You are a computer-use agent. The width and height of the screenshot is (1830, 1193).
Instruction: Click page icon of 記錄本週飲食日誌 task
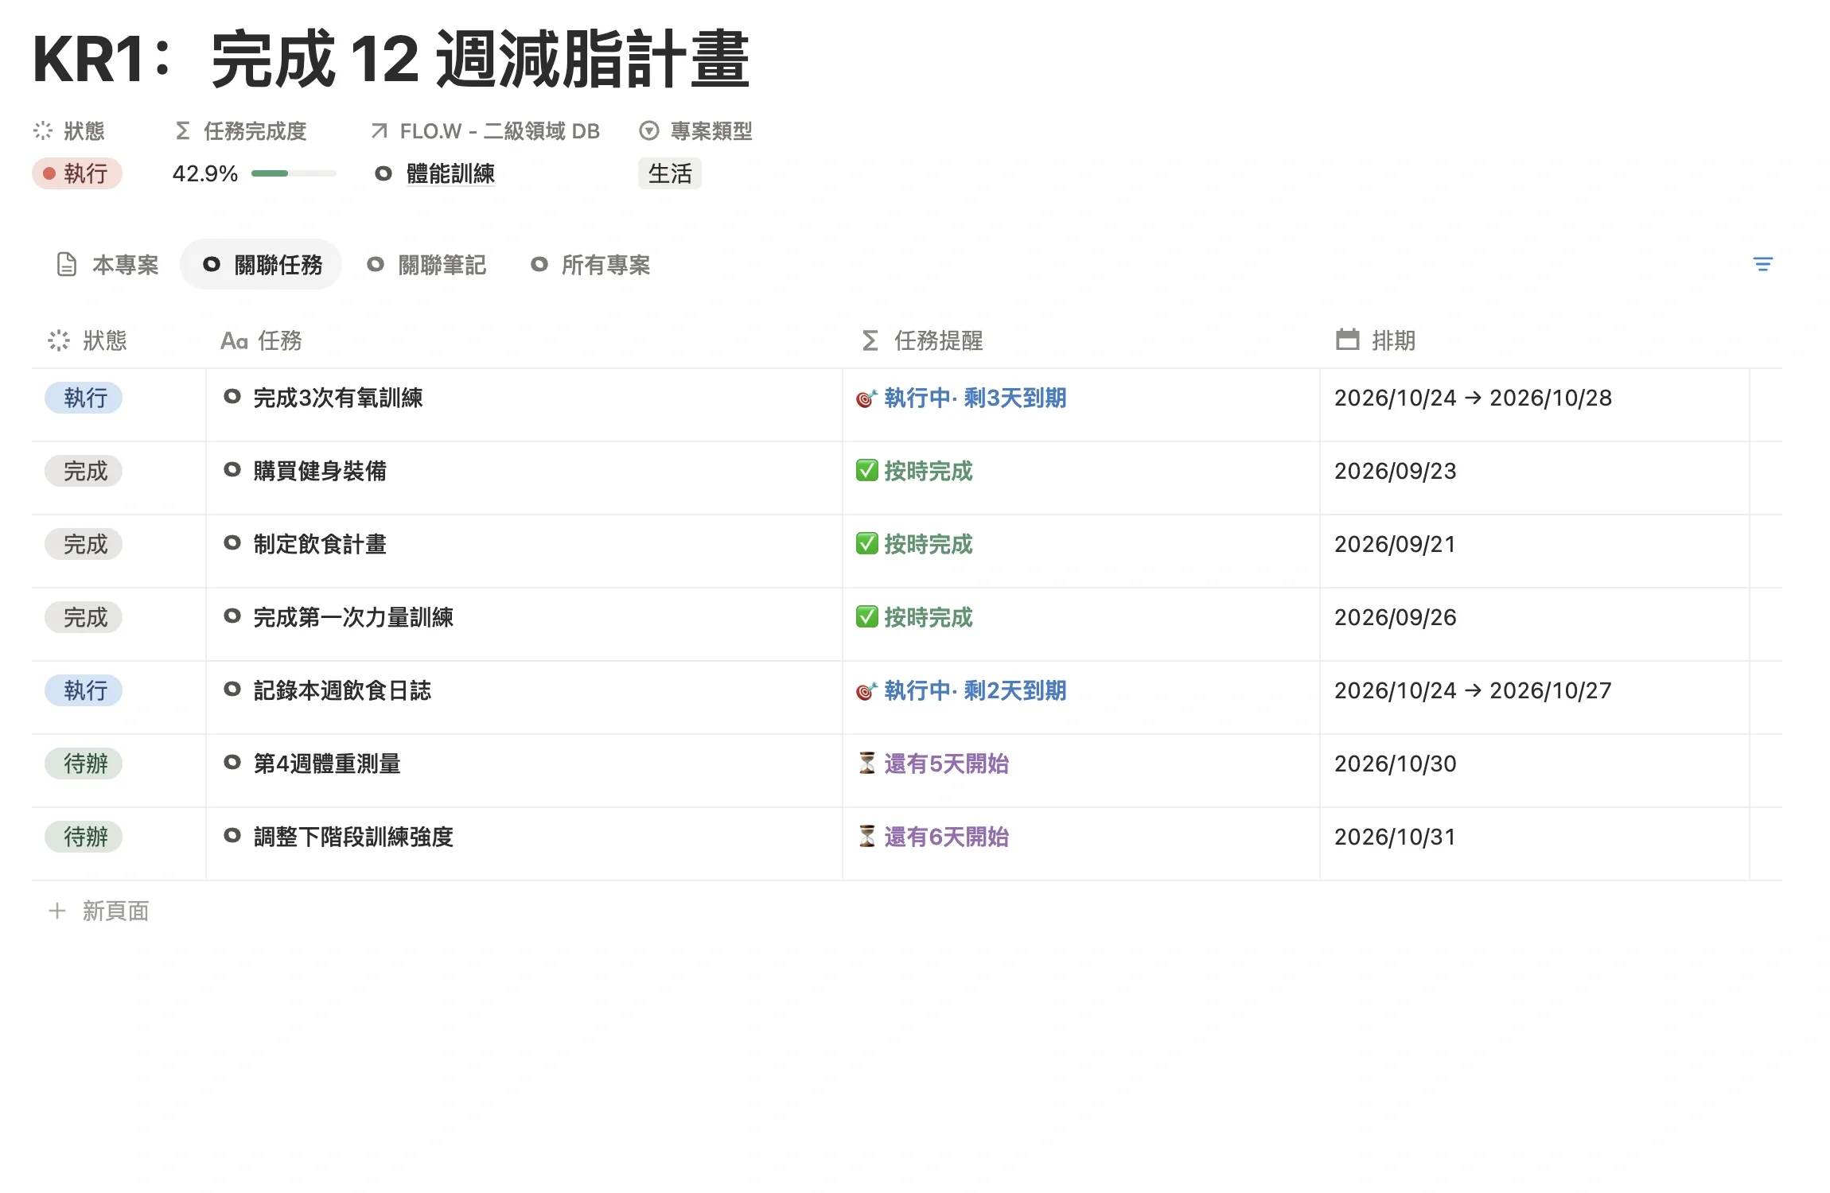click(x=232, y=689)
